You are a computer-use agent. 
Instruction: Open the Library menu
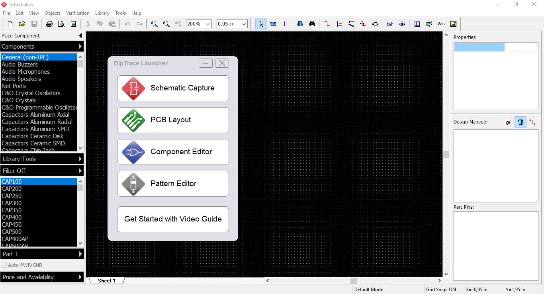click(x=102, y=13)
